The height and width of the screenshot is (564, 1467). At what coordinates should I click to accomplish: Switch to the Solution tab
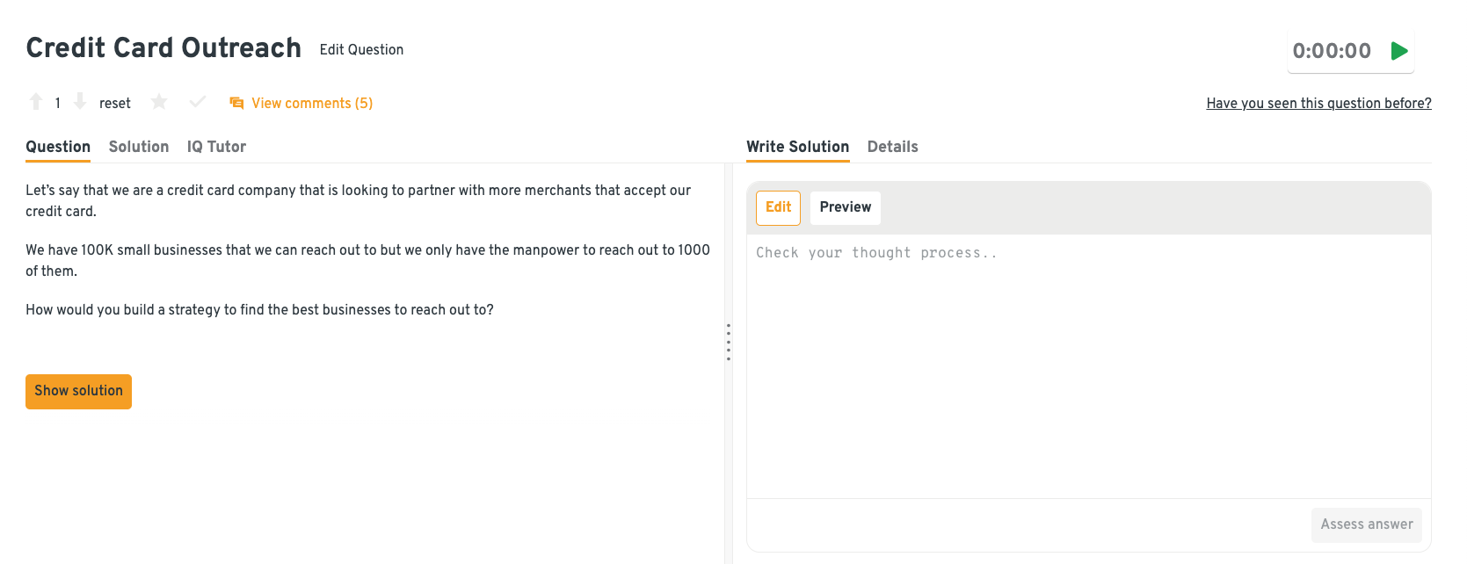[139, 147]
